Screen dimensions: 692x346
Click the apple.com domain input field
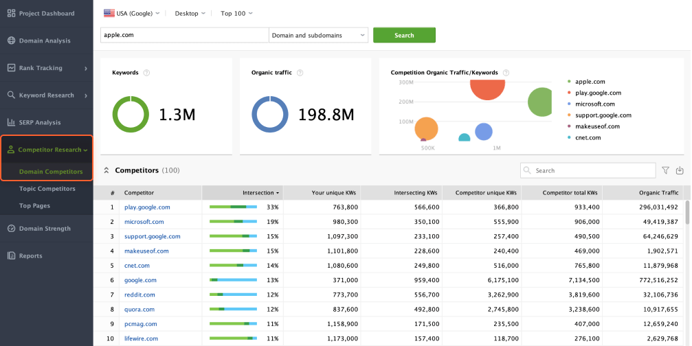[184, 35]
